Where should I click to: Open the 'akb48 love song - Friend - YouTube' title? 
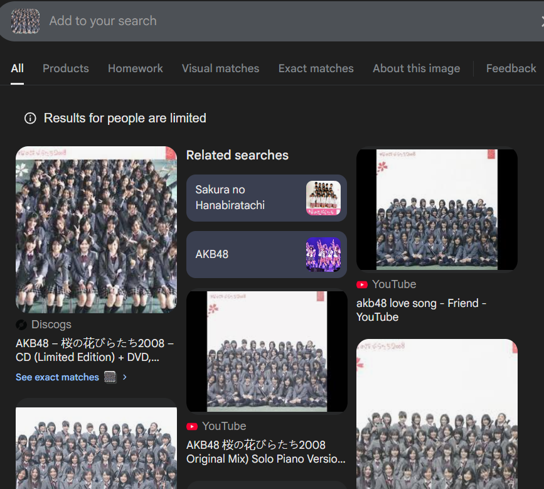point(421,310)
